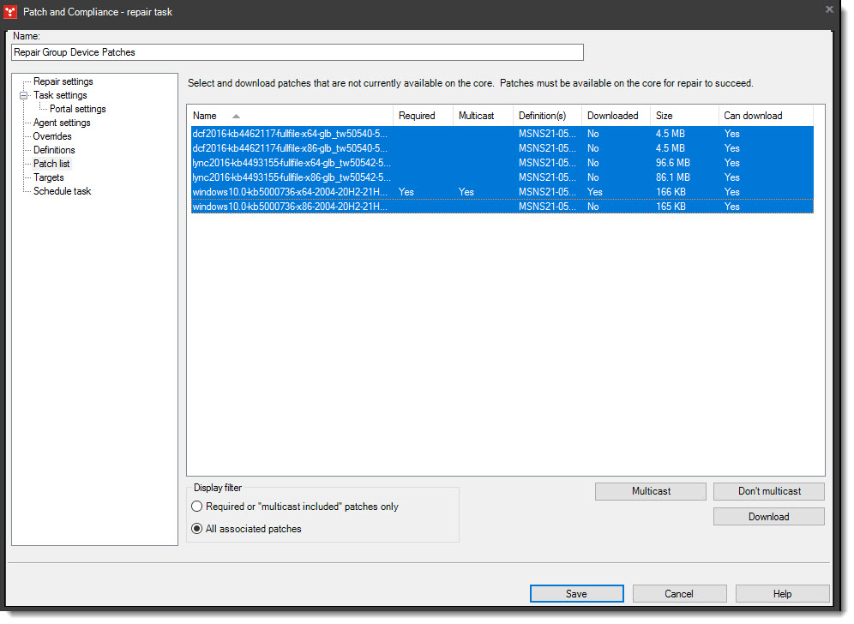Open Portal settings page
854x624 pixels.
[x=77, y=109]
